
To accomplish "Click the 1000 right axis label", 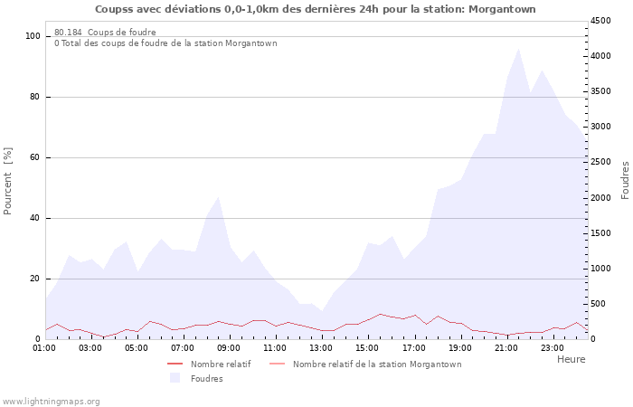I will pos(600,269).
